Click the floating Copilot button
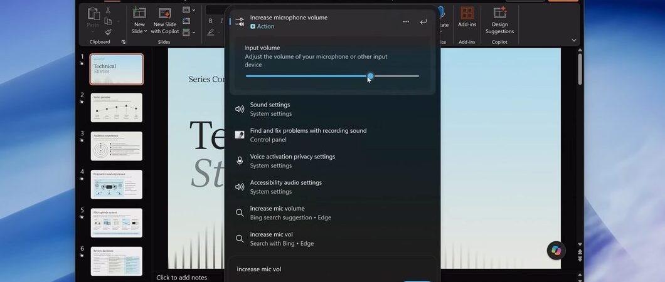The height and width of the screenshot is (282, 665). pos(556,251)
